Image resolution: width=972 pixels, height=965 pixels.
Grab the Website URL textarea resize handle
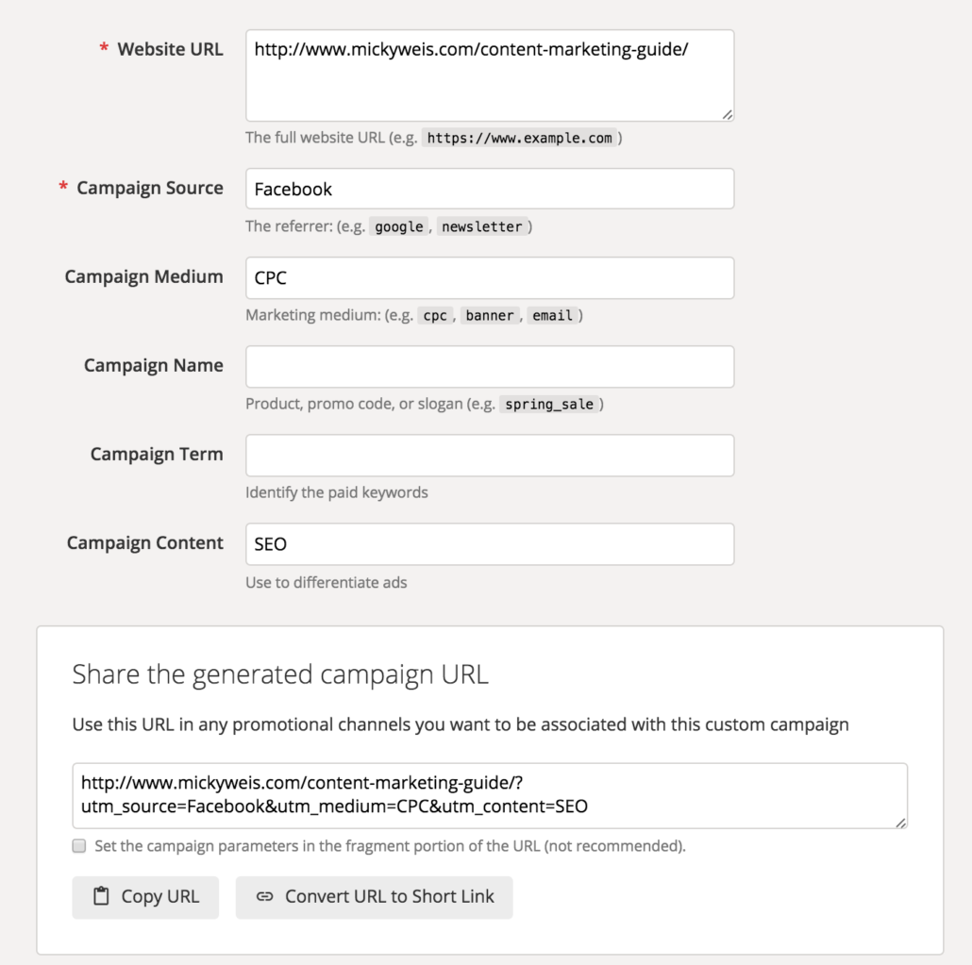(727, 114)
